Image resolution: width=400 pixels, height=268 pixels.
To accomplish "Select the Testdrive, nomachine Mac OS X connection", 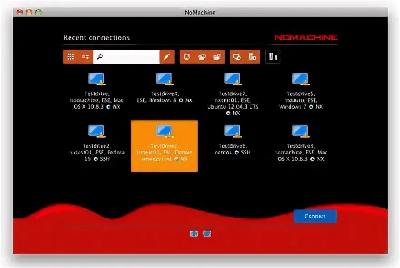I will tap(97, 91).
